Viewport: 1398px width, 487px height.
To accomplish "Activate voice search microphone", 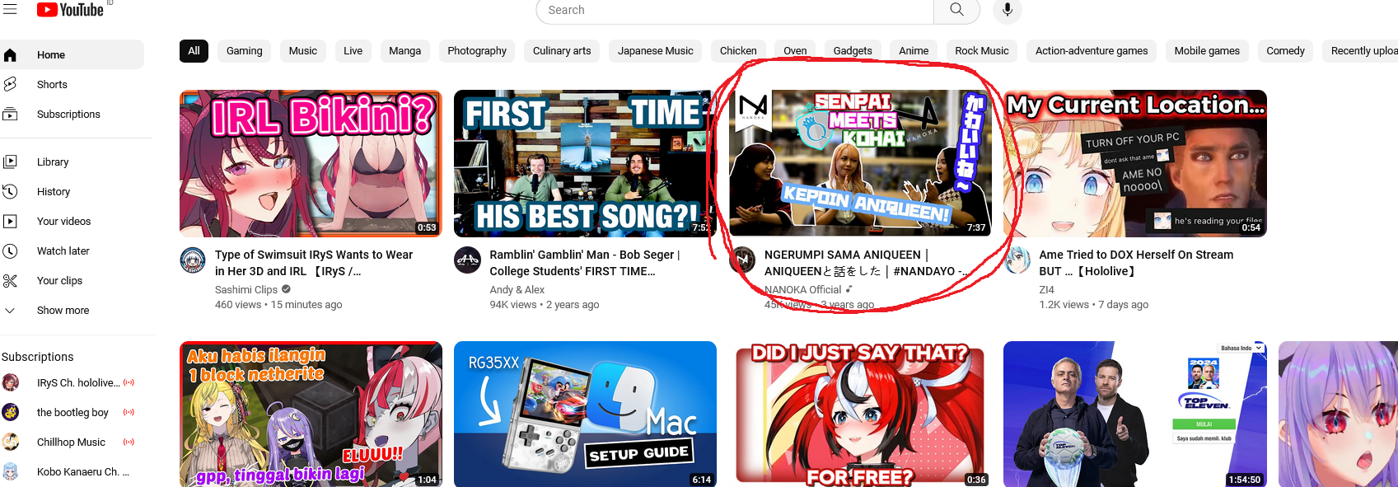I will pyautogui.click(x=1007, y=10).
